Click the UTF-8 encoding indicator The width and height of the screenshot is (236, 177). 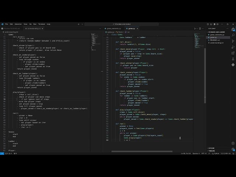tap(204, 153)
